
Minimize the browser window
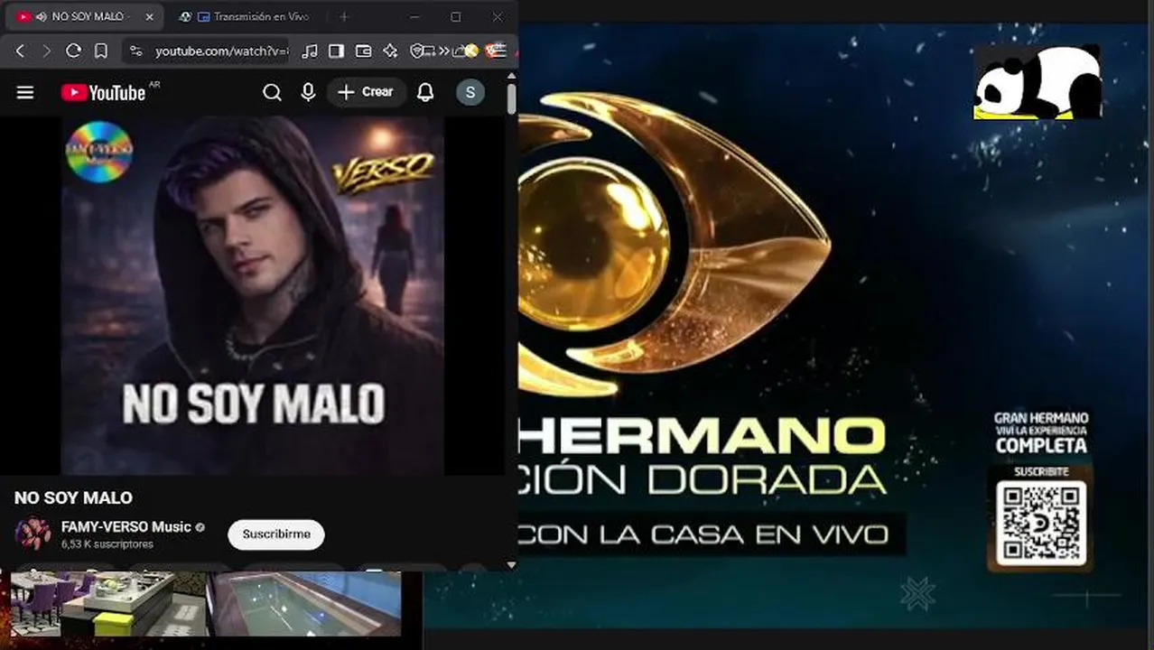[414, 17]
